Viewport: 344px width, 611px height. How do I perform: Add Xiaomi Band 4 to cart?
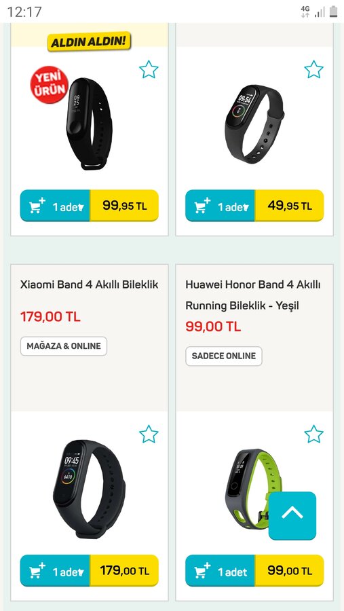click(37, 570)
